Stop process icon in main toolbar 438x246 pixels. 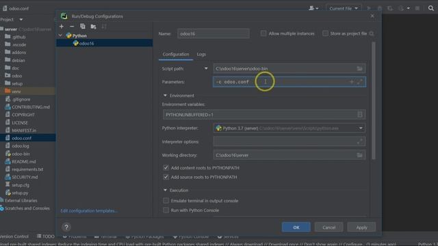pyautogui.click(x=417, y=8)
